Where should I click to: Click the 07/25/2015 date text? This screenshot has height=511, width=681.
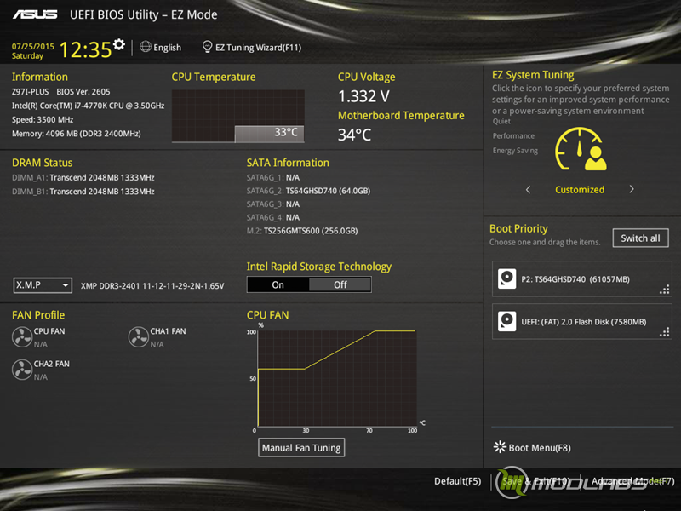point(33,47)
